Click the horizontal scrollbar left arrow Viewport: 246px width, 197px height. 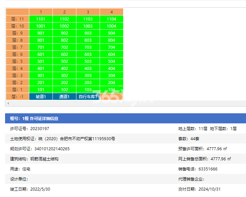(8, 103)
